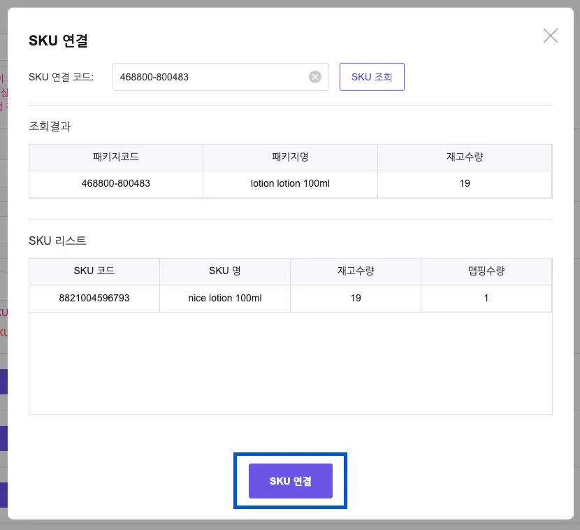The height and width of the screenshot is (530, 580).
Task: Click the SKU 리스트 section heading
Action: [x=57, y=241]
